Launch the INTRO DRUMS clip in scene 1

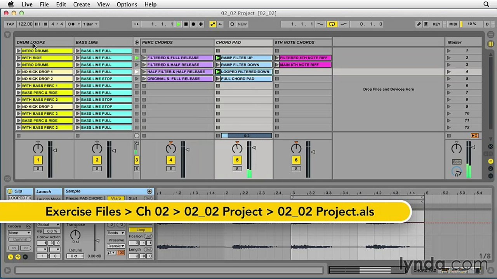19,51
